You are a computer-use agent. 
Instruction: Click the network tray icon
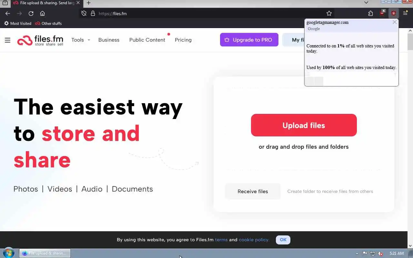[373, 253]
